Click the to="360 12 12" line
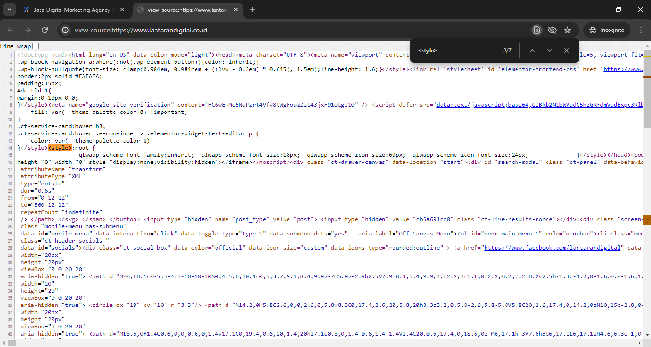 [44, 205]
